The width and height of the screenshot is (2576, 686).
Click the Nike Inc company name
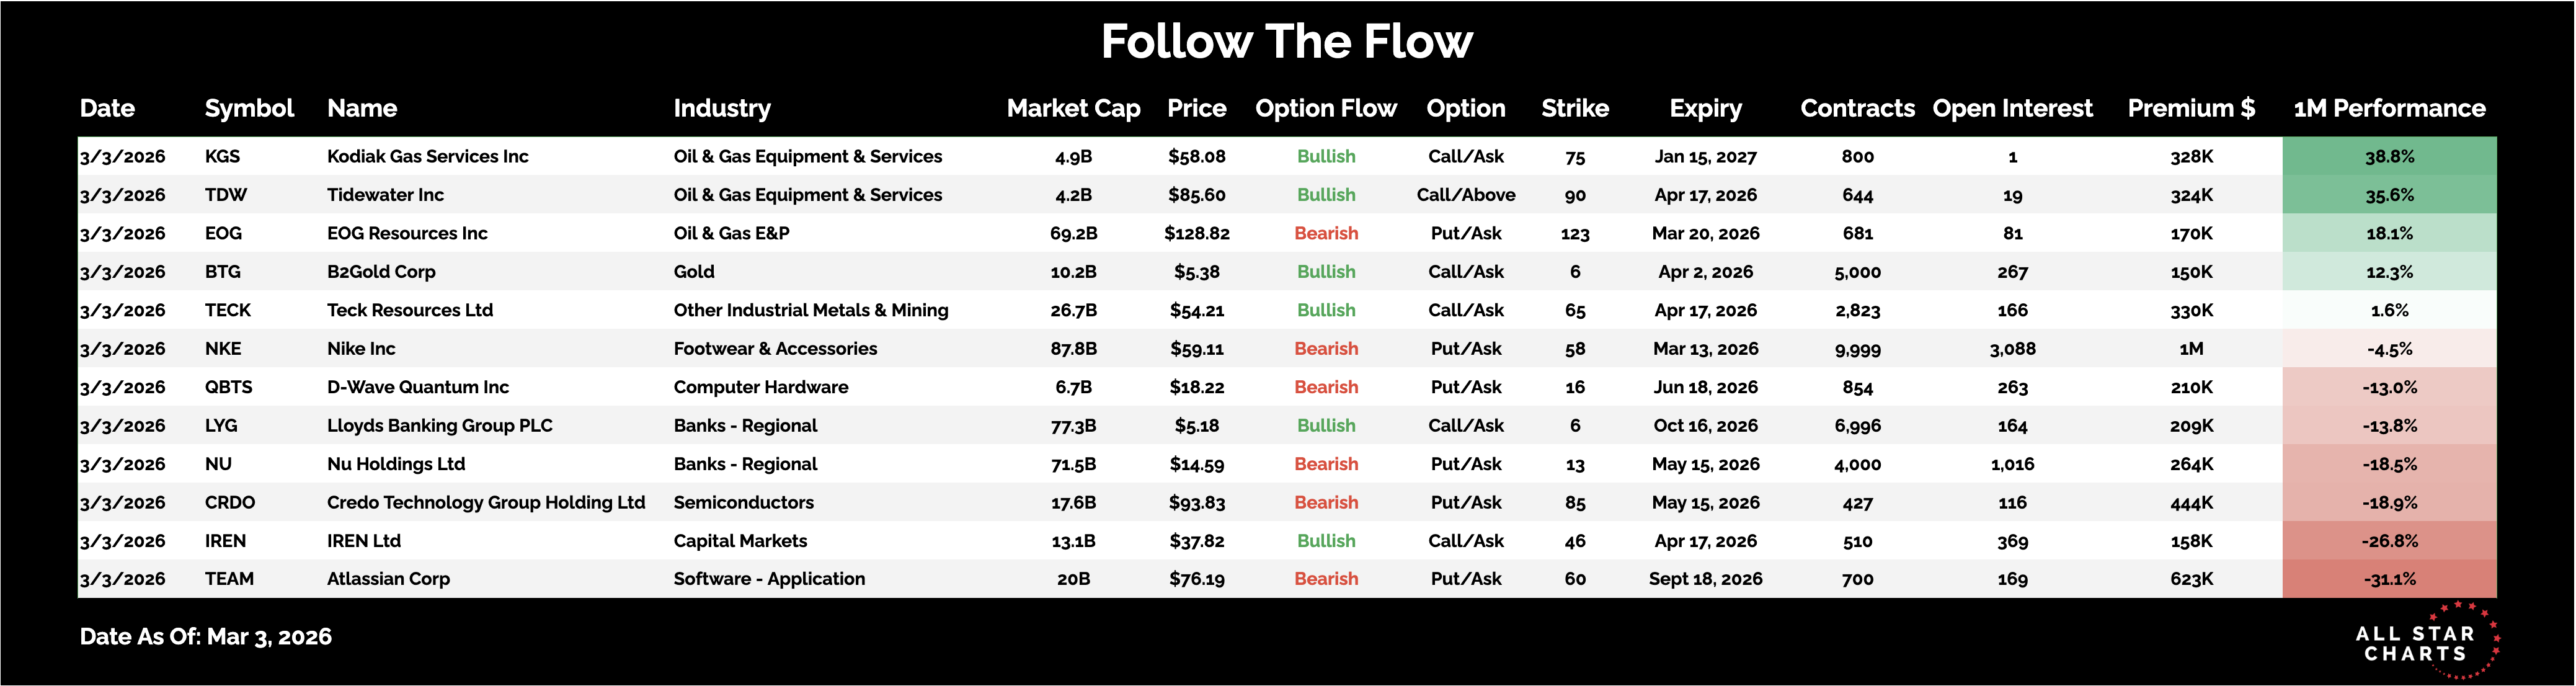tap(361, 349)
